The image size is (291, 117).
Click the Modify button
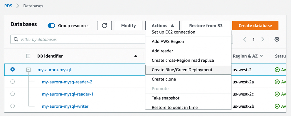pyautogui.click(x=128, y=25)
